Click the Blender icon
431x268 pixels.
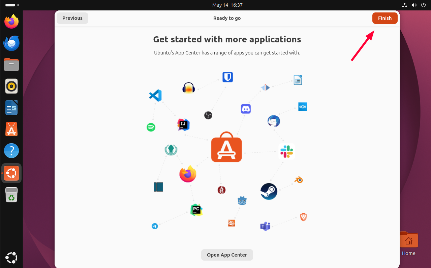coord(299,180)
